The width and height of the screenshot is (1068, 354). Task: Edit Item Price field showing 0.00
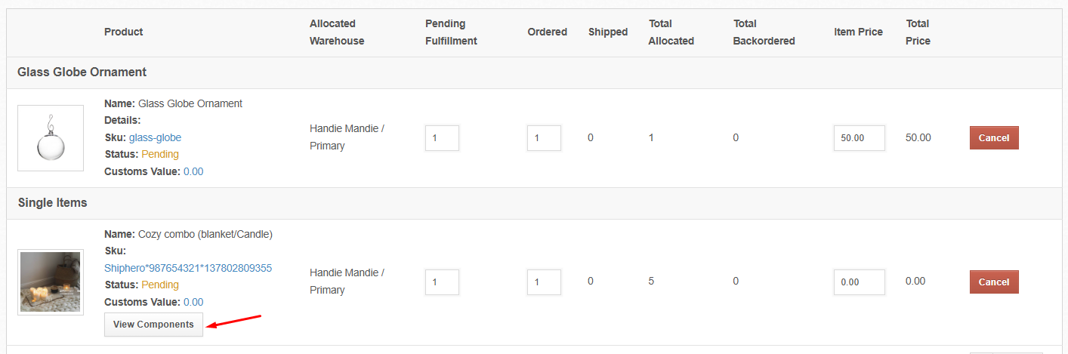860,282
